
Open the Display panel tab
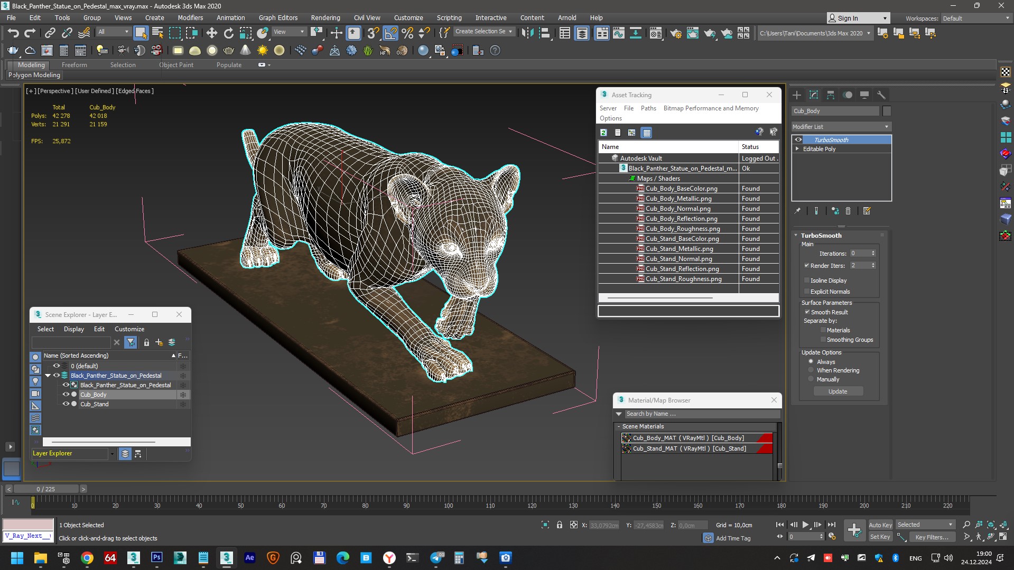pos(864,95)
